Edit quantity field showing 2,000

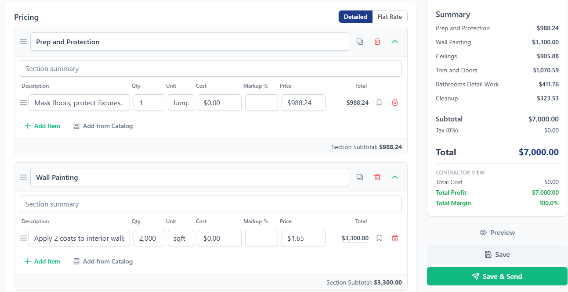(149, 238)
